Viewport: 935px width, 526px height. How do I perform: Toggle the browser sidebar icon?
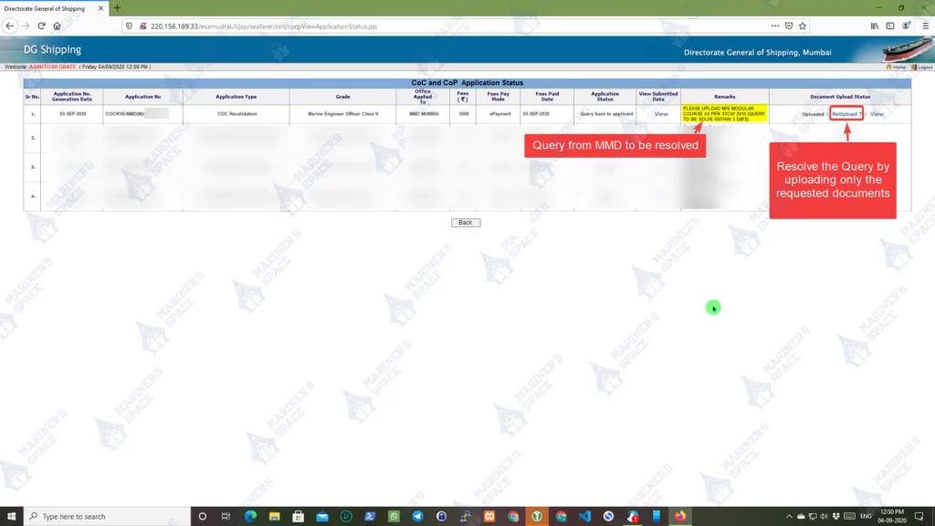889,26
